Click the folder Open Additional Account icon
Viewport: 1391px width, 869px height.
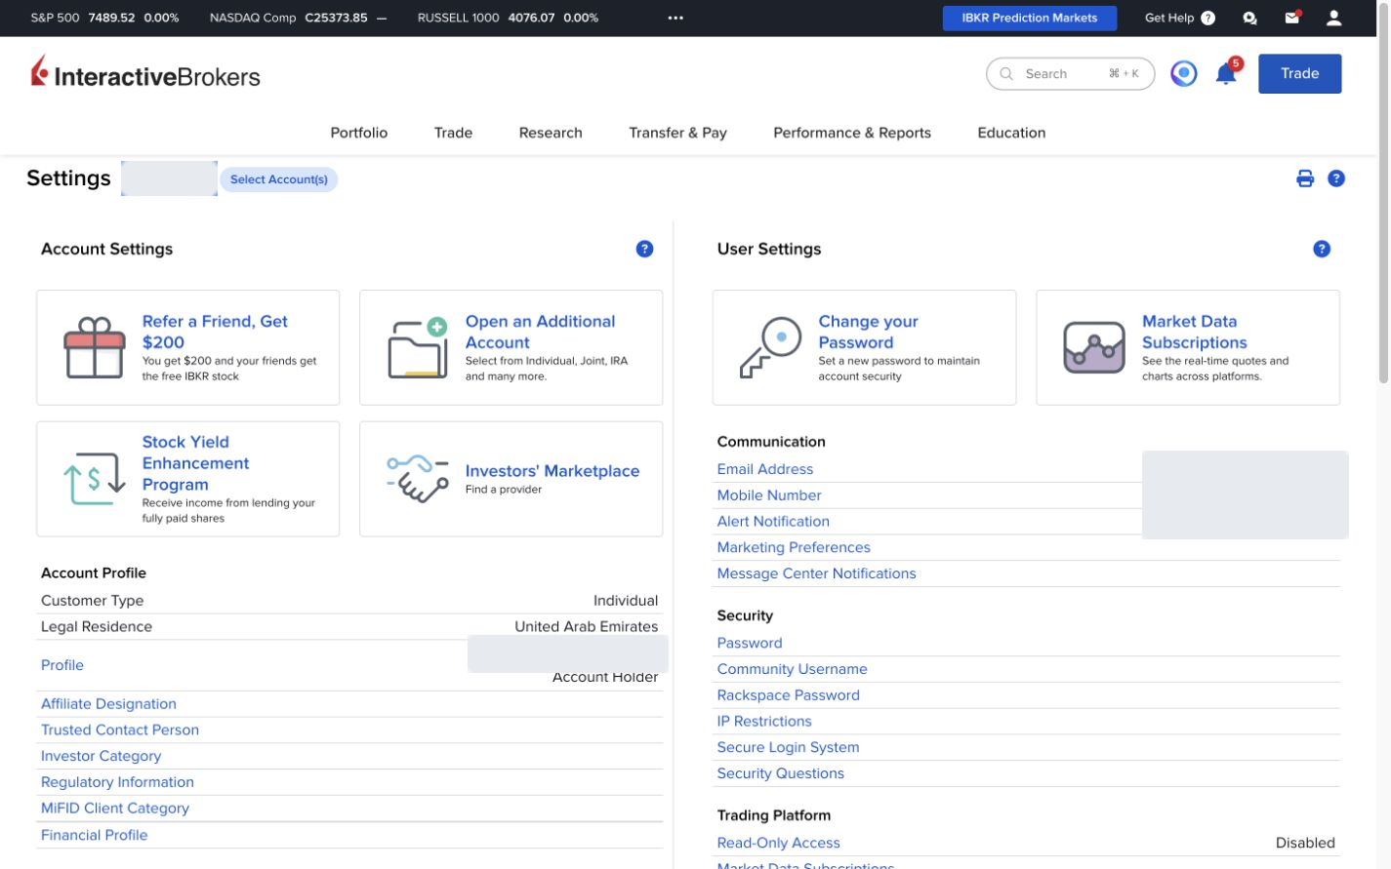click(x=418, y=347)
